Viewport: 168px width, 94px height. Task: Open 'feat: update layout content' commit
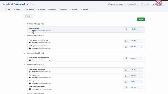point(38,46)
